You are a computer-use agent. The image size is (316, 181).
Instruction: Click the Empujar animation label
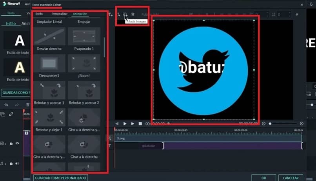[84, 22]
